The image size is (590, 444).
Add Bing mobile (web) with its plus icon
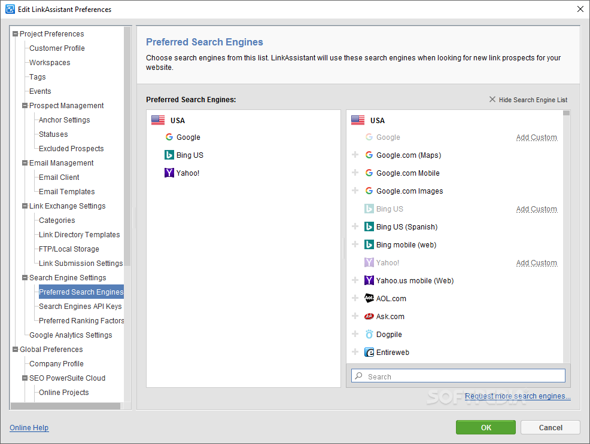pos(355,244)
